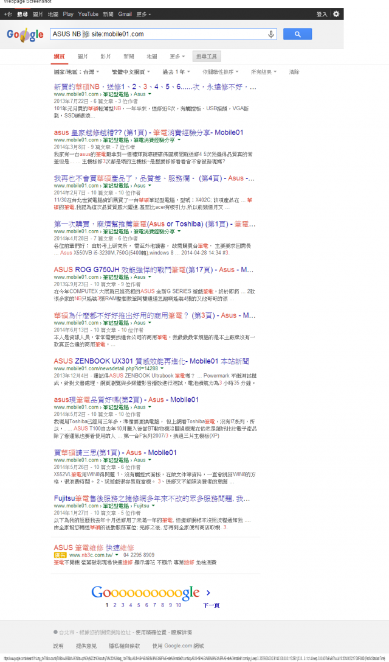Image resolution: width=389 pixels, height=662 pixels.
Task: Click 下一頁 next page link
Action: (211, 605)
